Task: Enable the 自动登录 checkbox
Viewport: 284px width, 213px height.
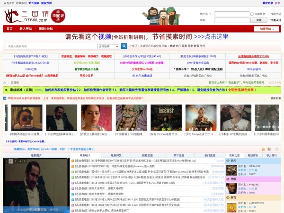Action: [253, 14]
